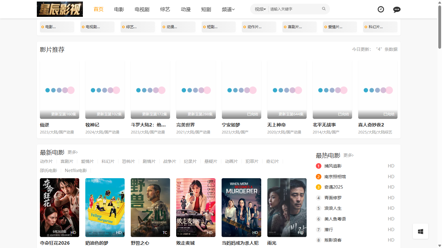
Task: Expand 更多 next to 最新电影
Action: click(73, 152)
